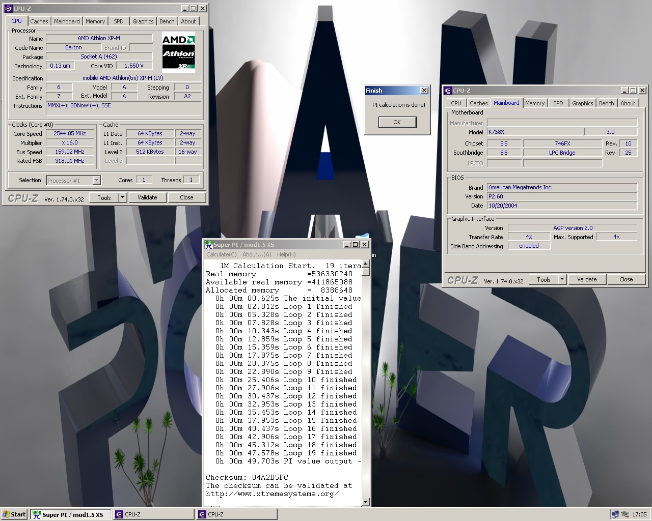This screenshot has height=521, width=652.
Task: Switch to first CPU-Z taskbar button
Action: 154,514
